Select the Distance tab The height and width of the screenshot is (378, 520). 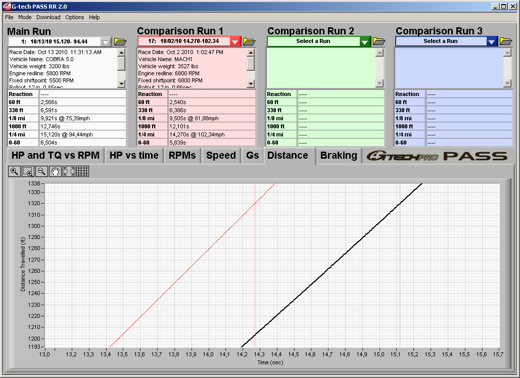point(288,155)
